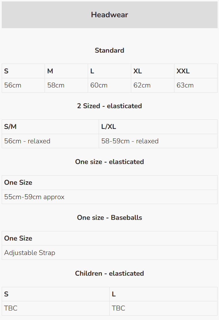Select the 62cm measurement cell
Image resolution: width=219 pixels, height=320 pixels.
tap(142, 85)
